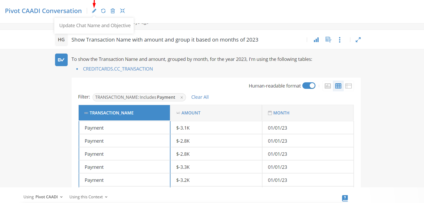Delete conversation using trash icon
Screen dimensions: 424x203
[113, 11]
